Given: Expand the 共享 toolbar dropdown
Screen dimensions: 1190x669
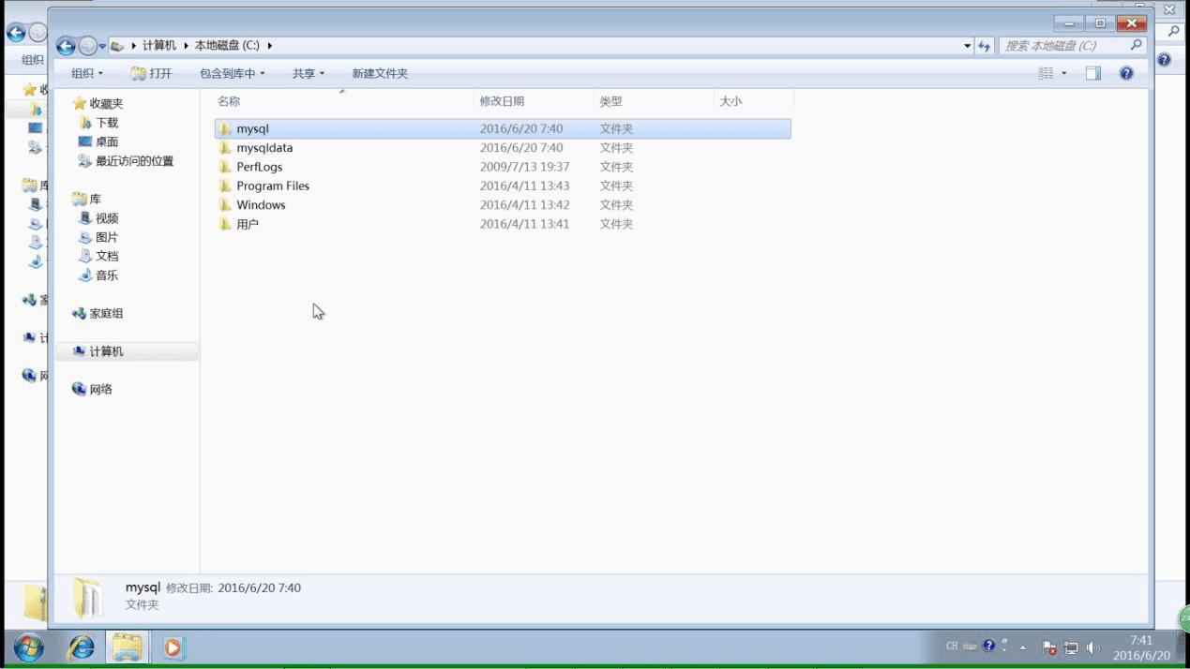Looking at the screenshot, I should pyautogui.click(x=309, y=73).
